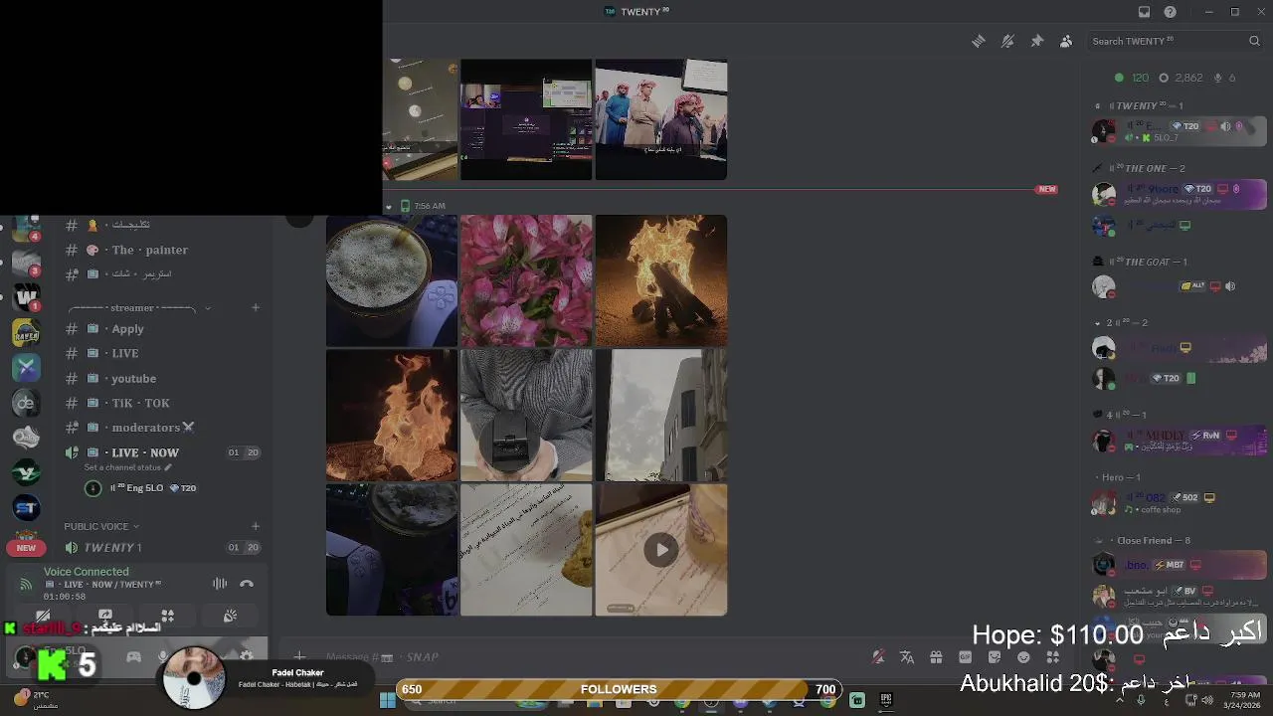Focus the message input box
This screenshot has width=1273, height=716.
(x=587, y=656)
